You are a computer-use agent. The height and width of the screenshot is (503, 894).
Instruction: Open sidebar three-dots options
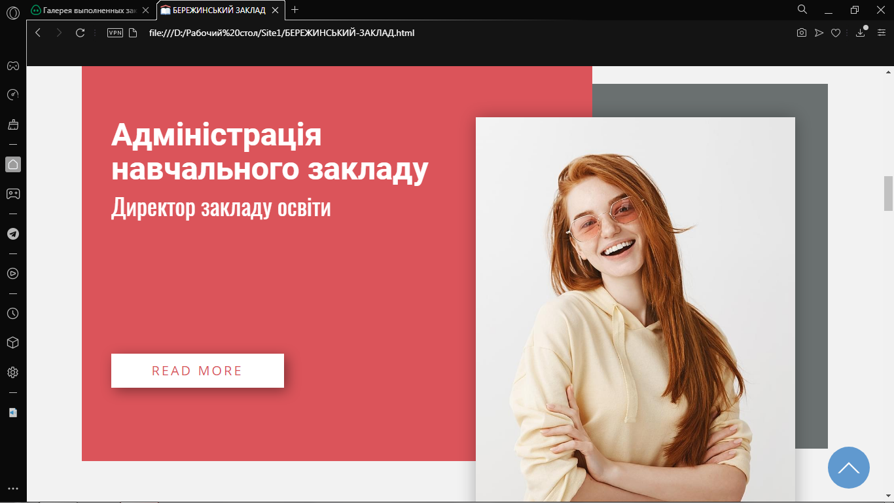point(12,489)
